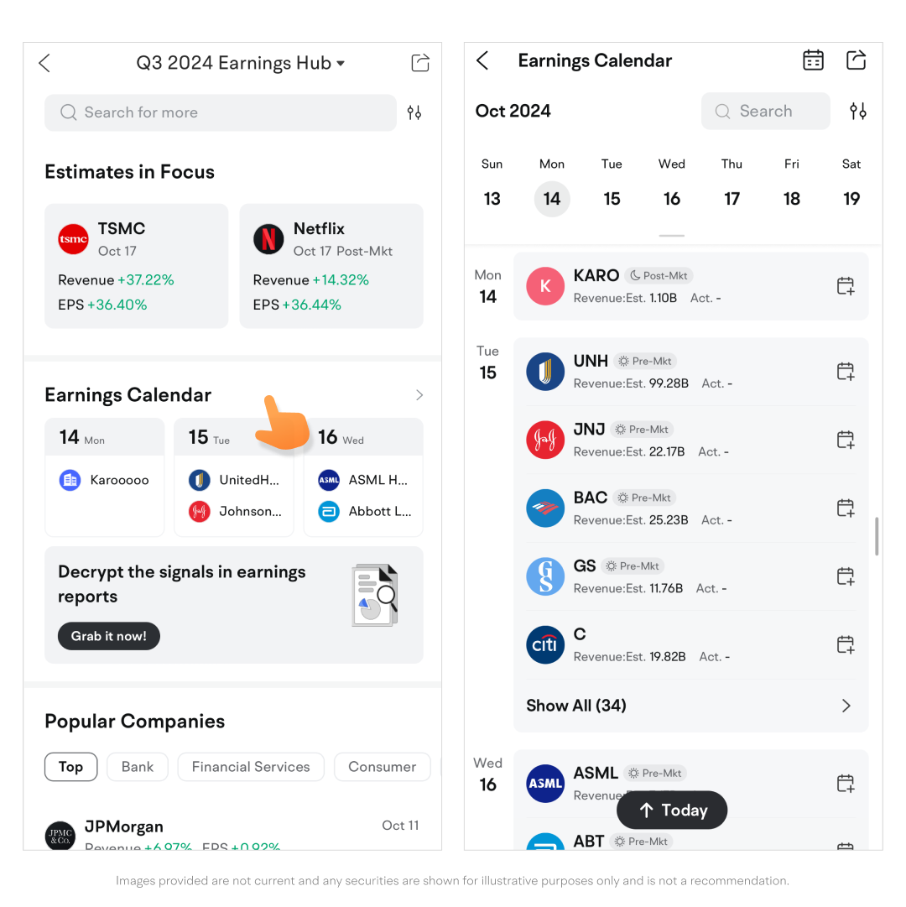This screenshot has height=907, width=906.
Task: Add UNH earnings to calendar reminder
Action: click(846, 372)
